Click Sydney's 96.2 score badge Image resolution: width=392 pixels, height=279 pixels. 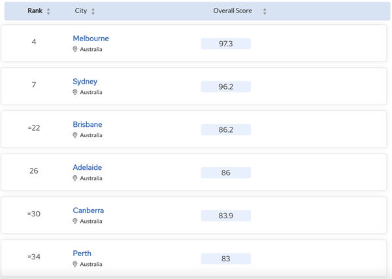tap(226, 87)
